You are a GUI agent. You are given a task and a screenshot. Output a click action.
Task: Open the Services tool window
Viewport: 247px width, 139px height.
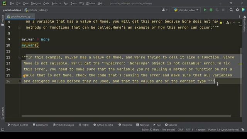(171, 125)
